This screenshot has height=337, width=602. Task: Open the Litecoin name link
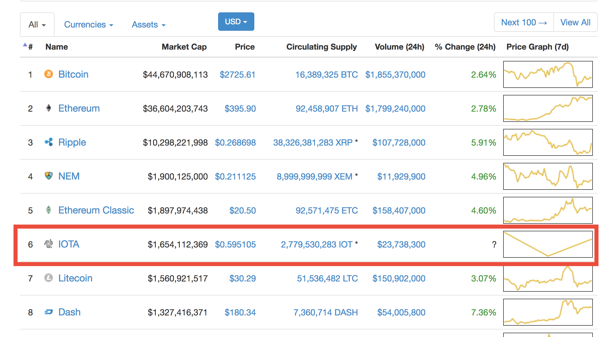[x=75, y=278]
